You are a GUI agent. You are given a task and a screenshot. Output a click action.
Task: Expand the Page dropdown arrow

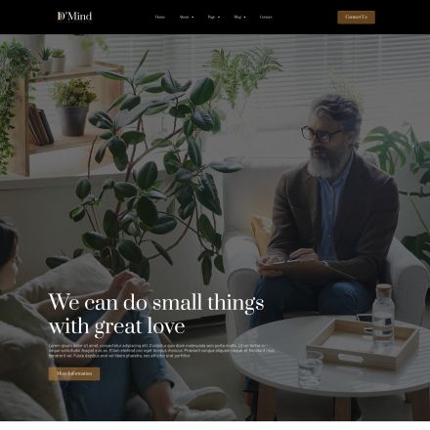pos(219,18)
